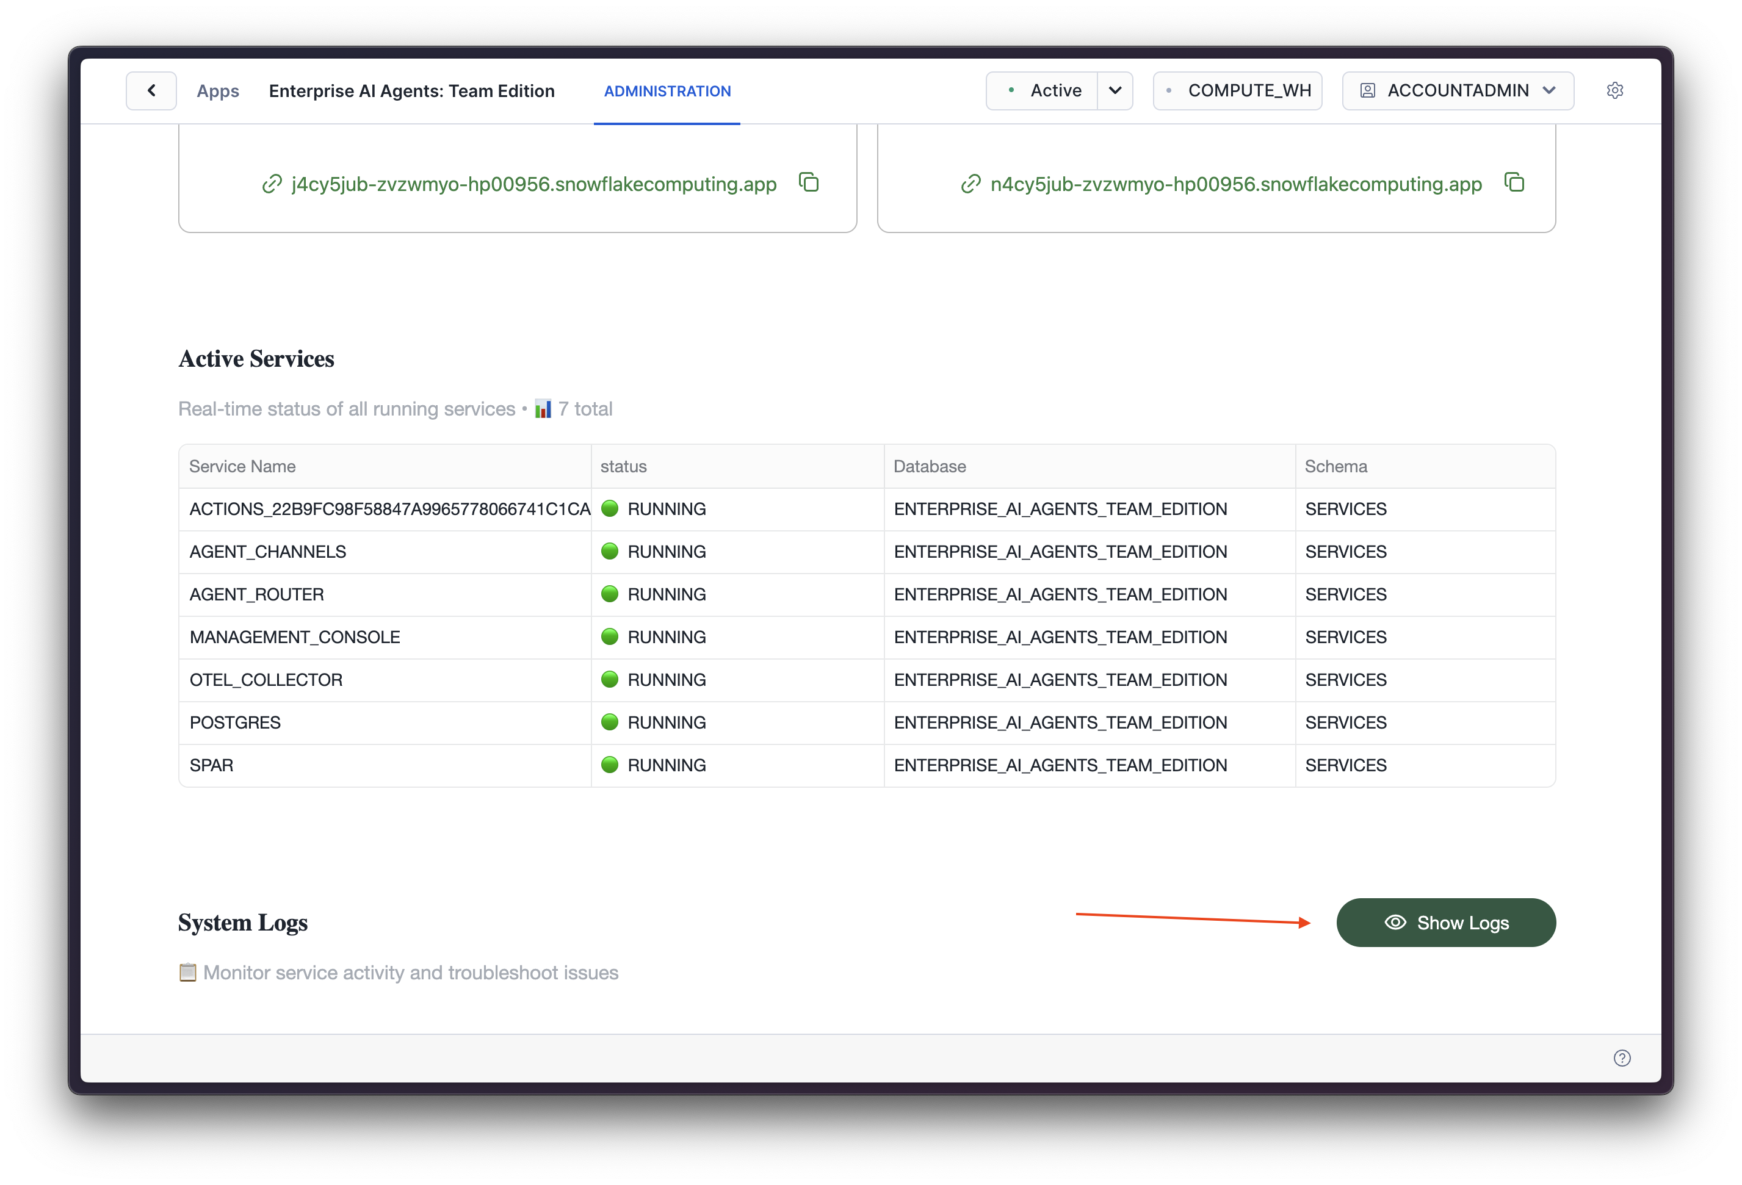The image size is (1742, 1185).
Task: Select the AGENT_ROUTER service name
Action: pyautogui.click(x=256, y=595)
